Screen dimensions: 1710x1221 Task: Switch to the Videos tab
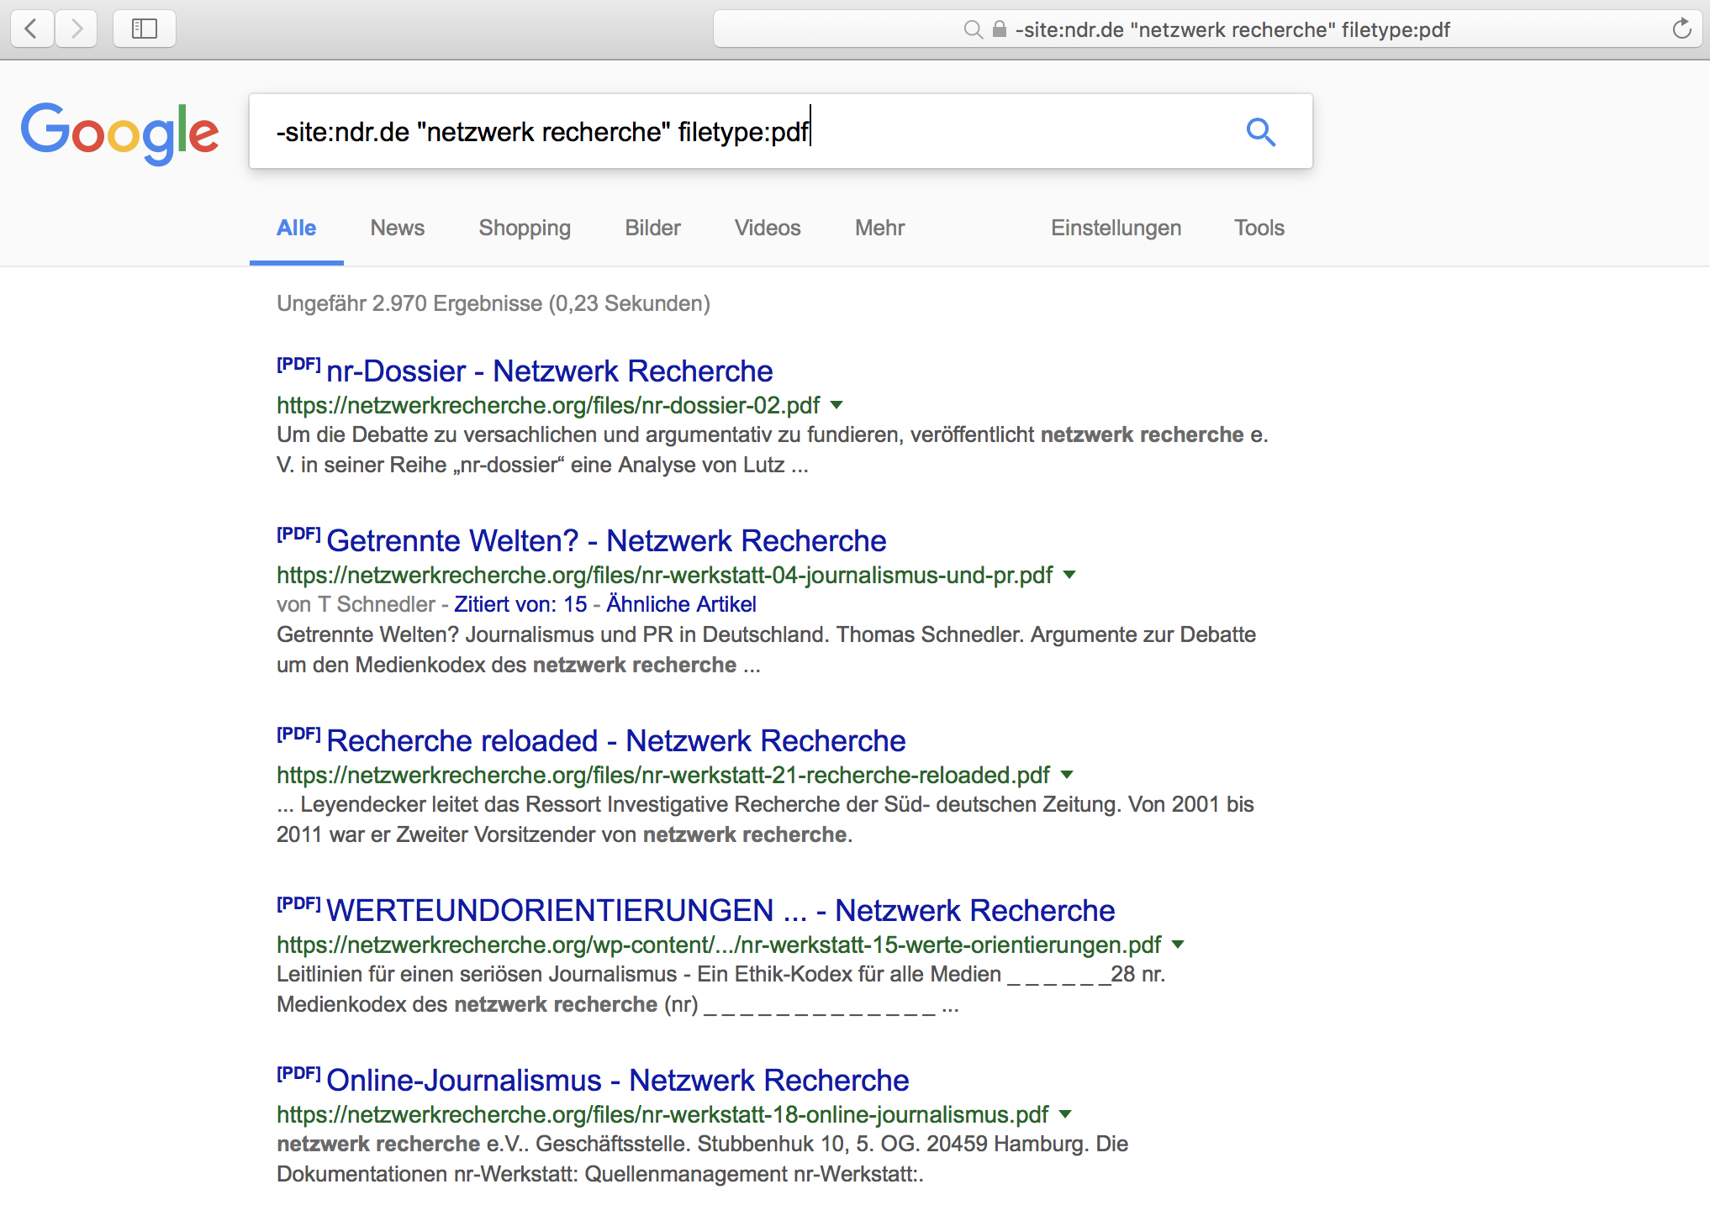(x=768, y=228)
